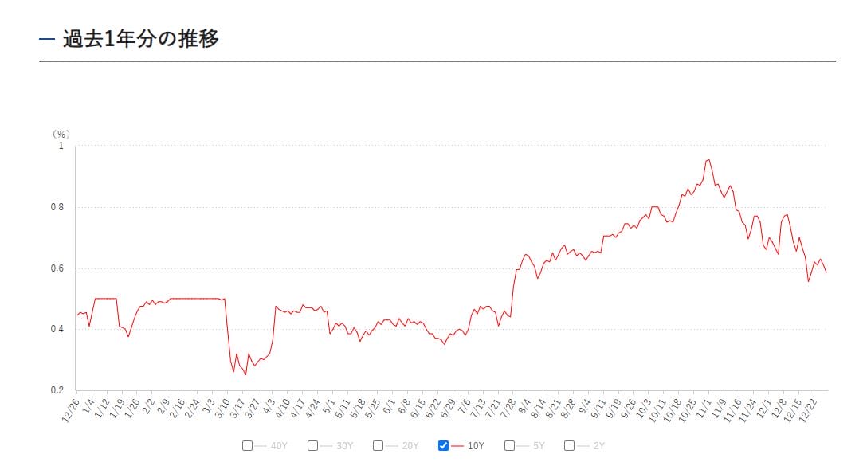This screenshot has width=863, height=462.
Task: Click the line's right end after 12/22
Action: pos(826,272)
